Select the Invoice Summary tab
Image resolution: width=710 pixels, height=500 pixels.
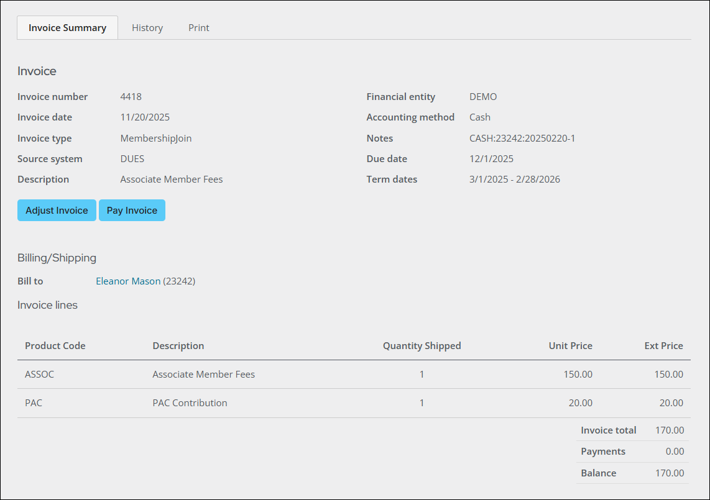pos(67,27)
